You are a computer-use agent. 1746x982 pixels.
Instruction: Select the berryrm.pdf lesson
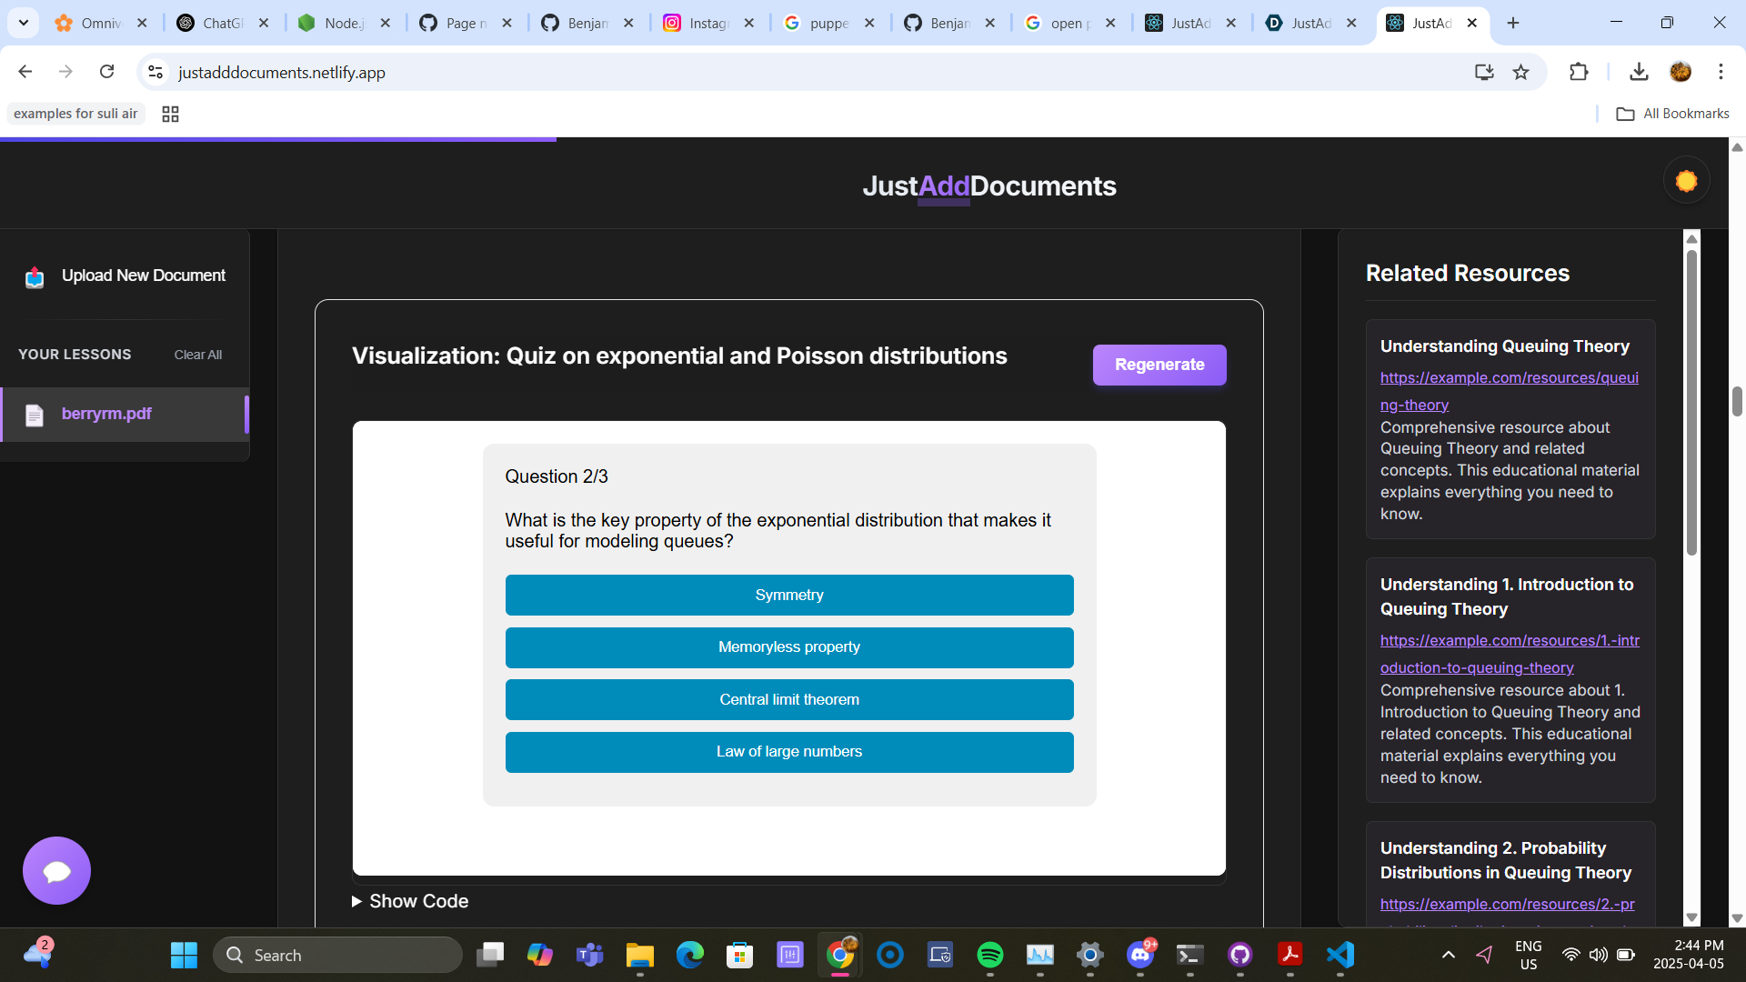[x=106, y=414]
